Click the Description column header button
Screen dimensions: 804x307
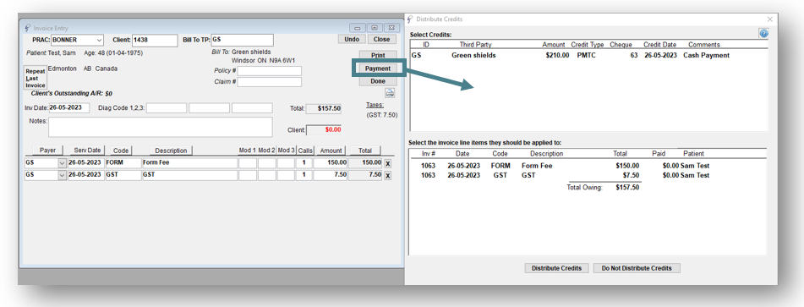[171, 151]
